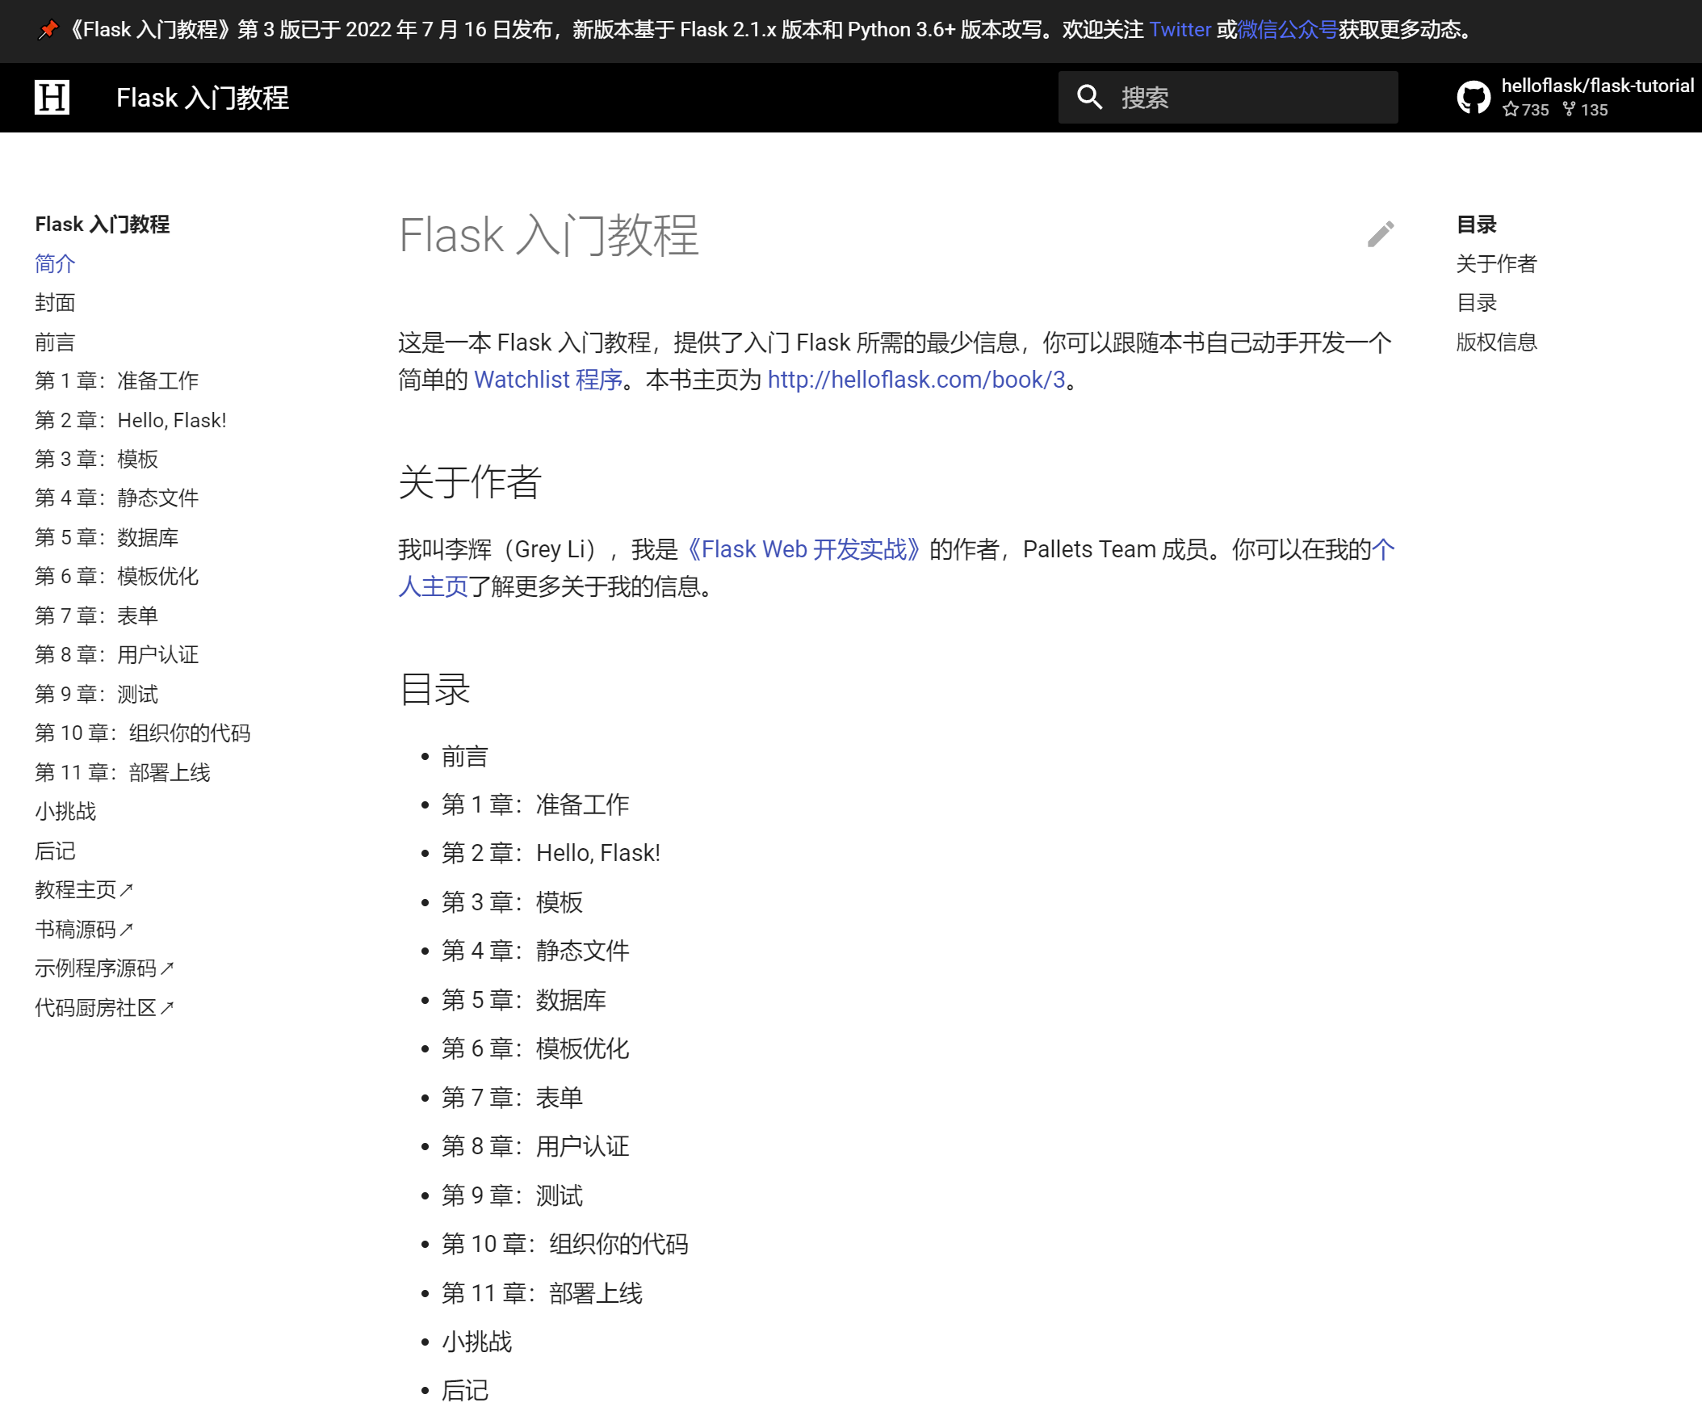Click bullet item 第 2 章：Hello, Flask! in content
Image resolution: width=1702 pixels, height=1424 pixels.
(x=551, y=853)
